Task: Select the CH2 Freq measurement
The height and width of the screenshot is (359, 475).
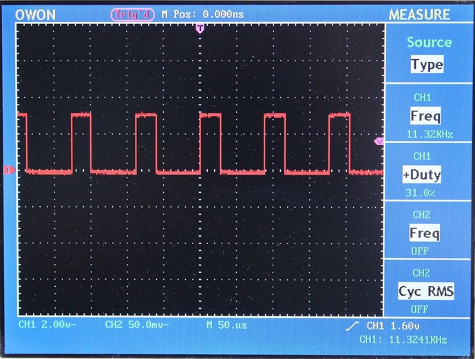Action: pyautogui.click(x=425, y=232)
